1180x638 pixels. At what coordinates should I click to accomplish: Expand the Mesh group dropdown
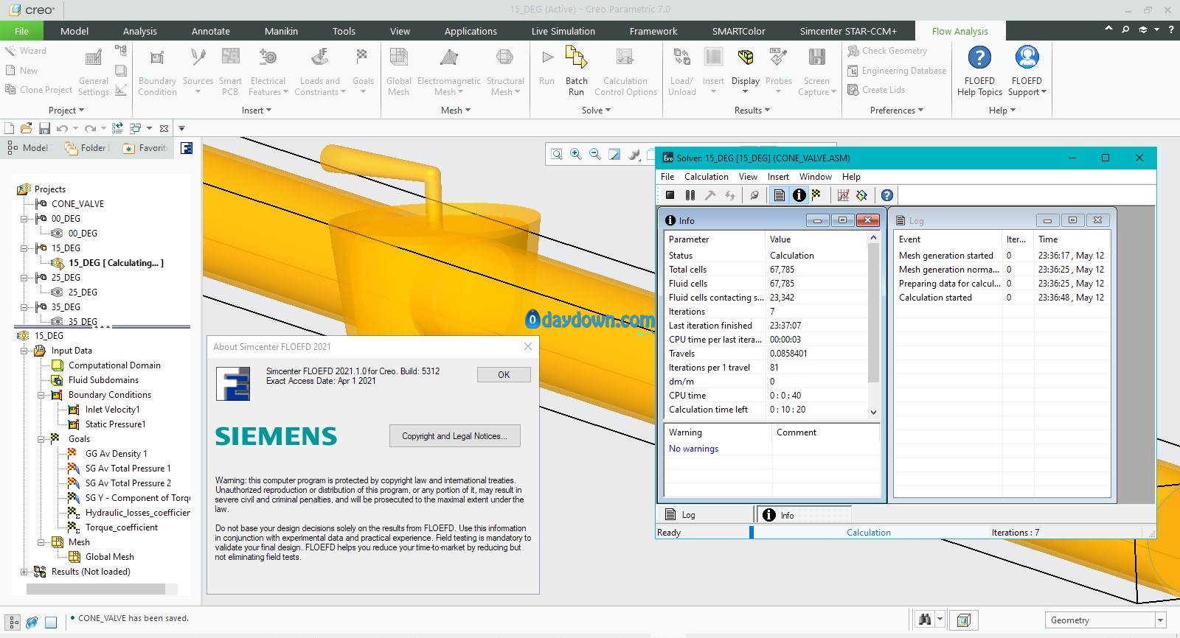click(x=456, y=111)
